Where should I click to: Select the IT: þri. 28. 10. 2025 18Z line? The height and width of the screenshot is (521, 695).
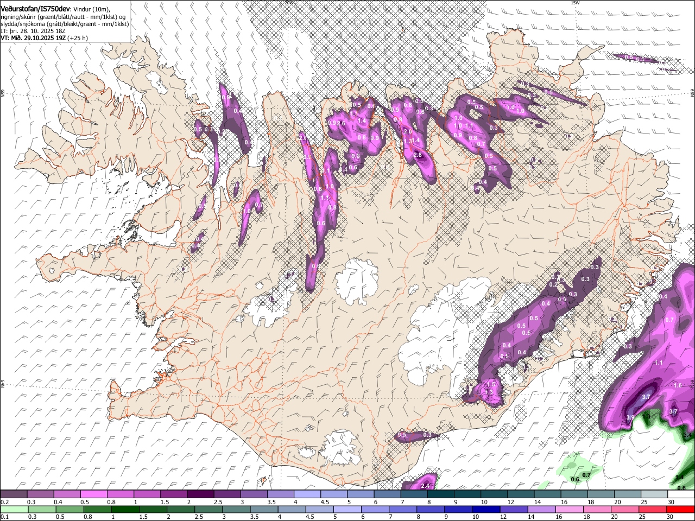click(34, 31)
